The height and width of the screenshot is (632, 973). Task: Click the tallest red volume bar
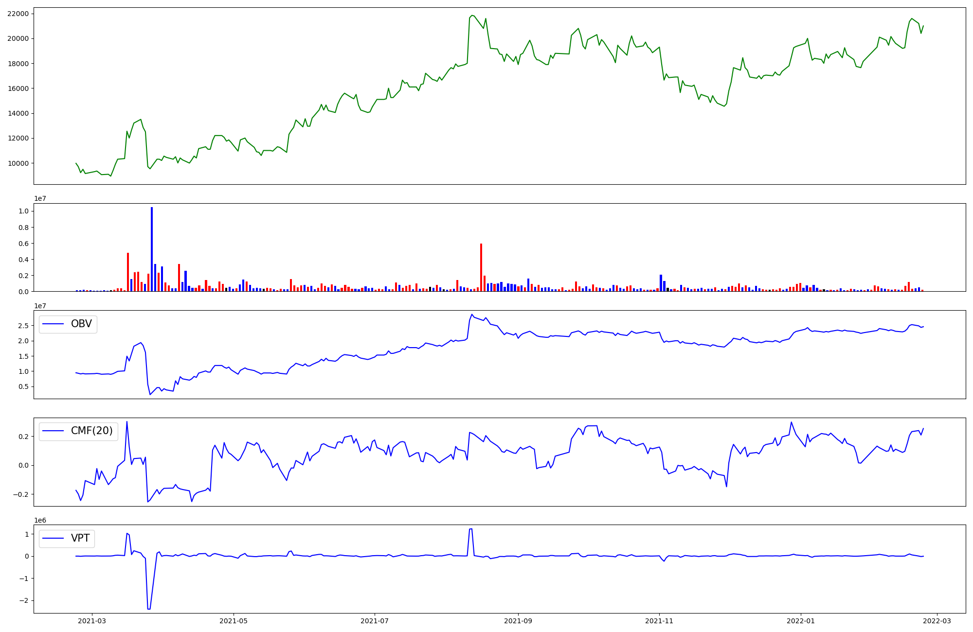(481, 267)
